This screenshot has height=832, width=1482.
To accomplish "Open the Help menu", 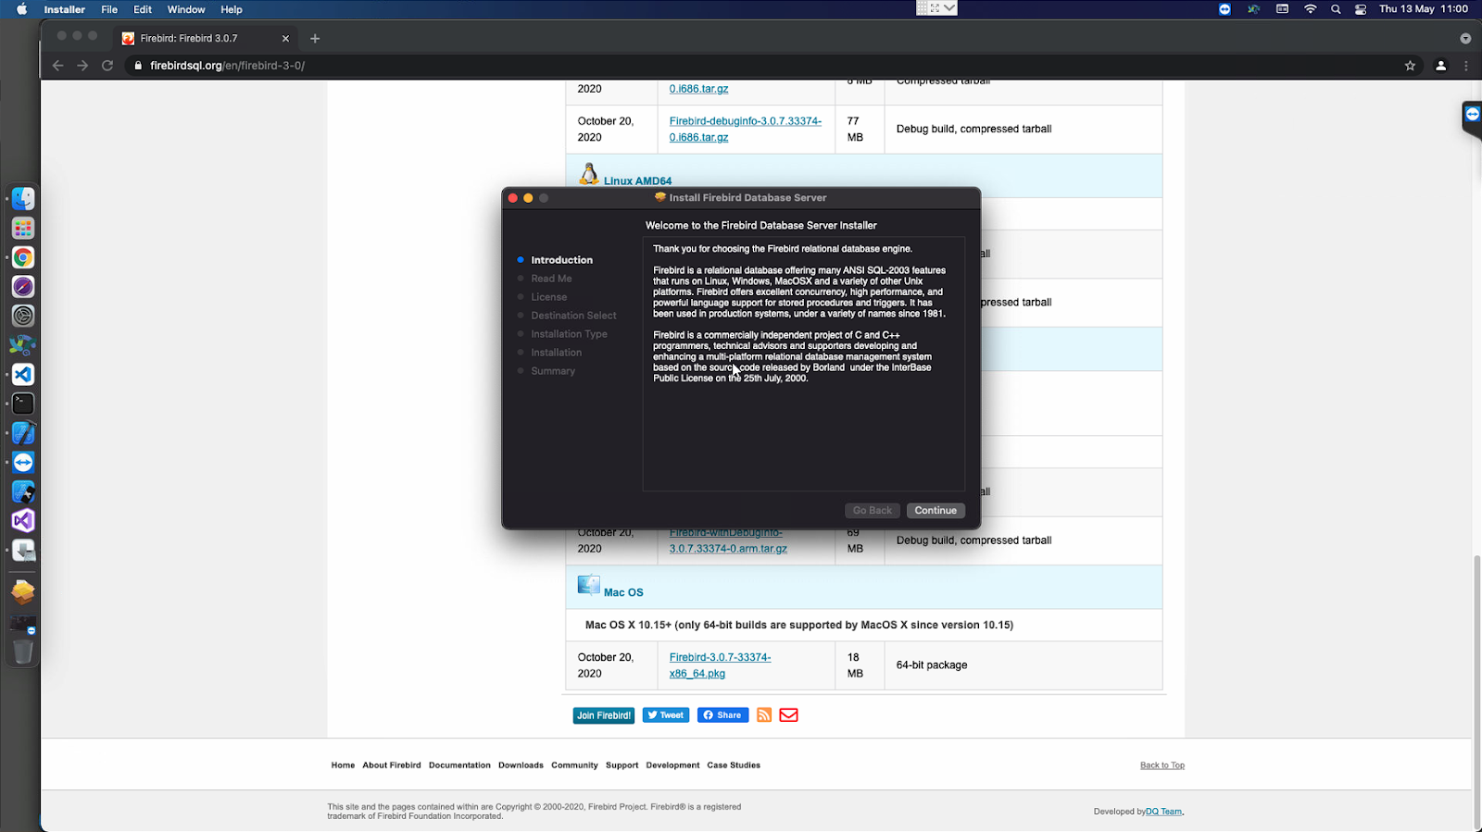I will tap(232, 9).
